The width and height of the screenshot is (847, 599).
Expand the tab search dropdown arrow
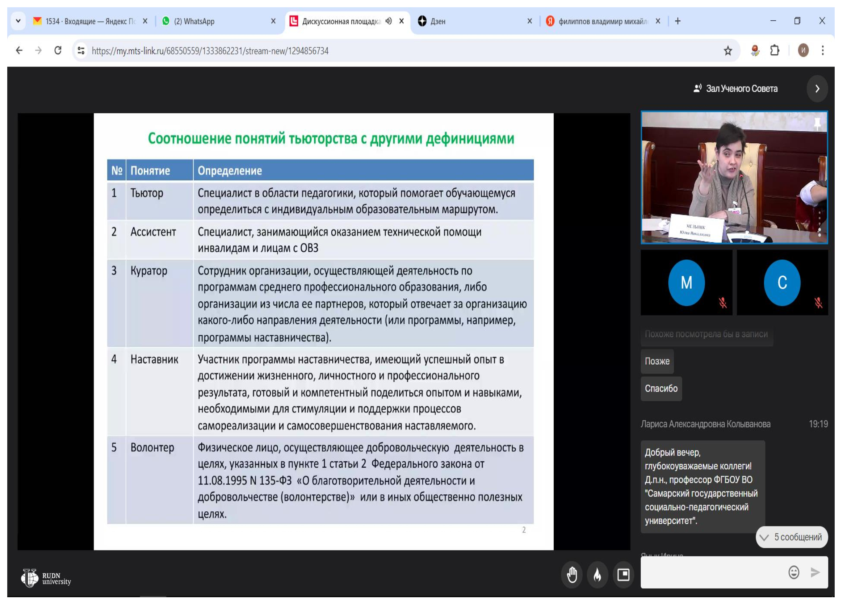point(18,21)
